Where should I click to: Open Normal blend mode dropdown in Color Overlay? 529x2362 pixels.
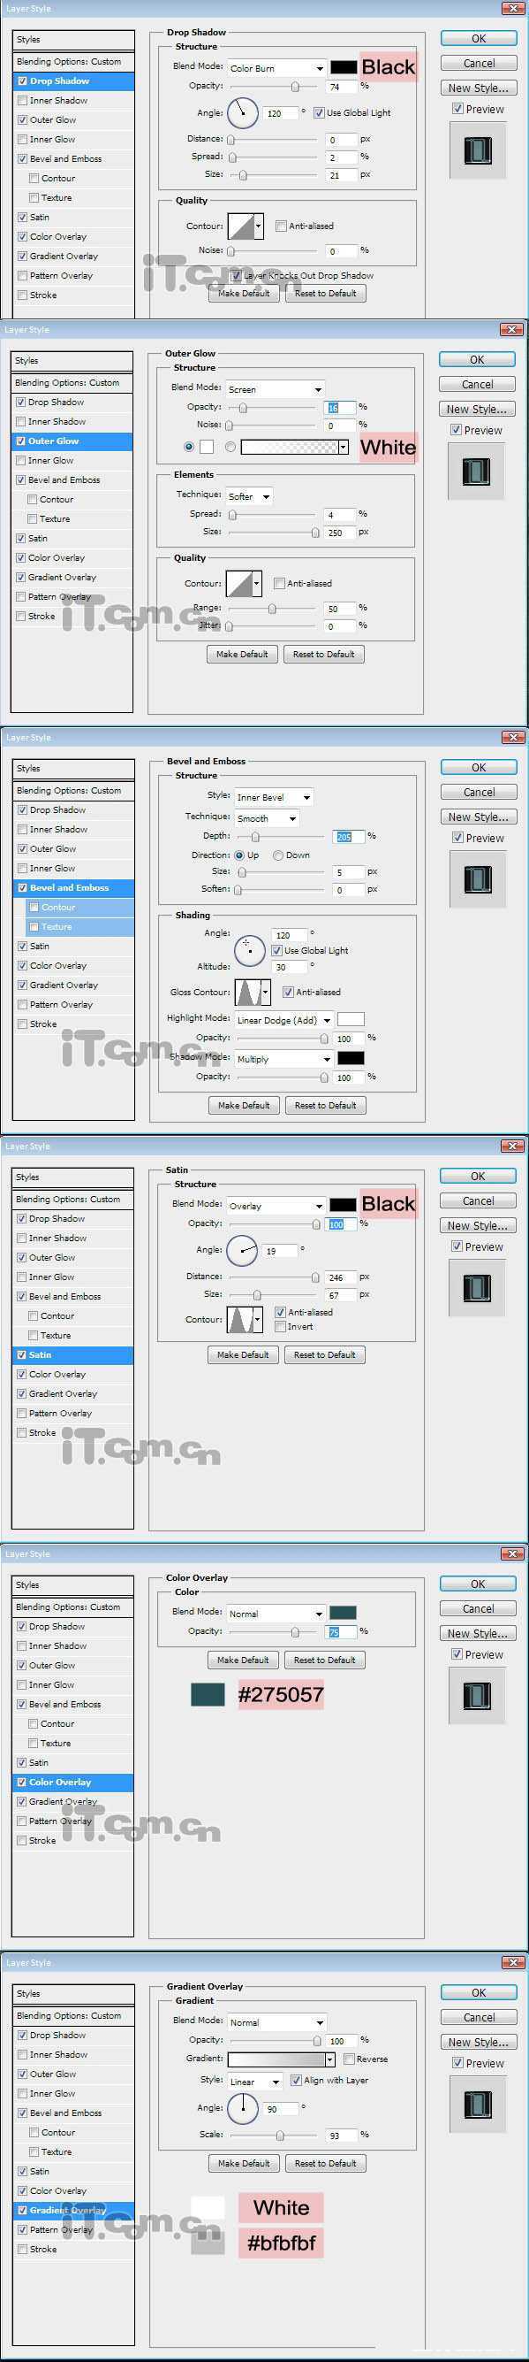click(276, 1614)
